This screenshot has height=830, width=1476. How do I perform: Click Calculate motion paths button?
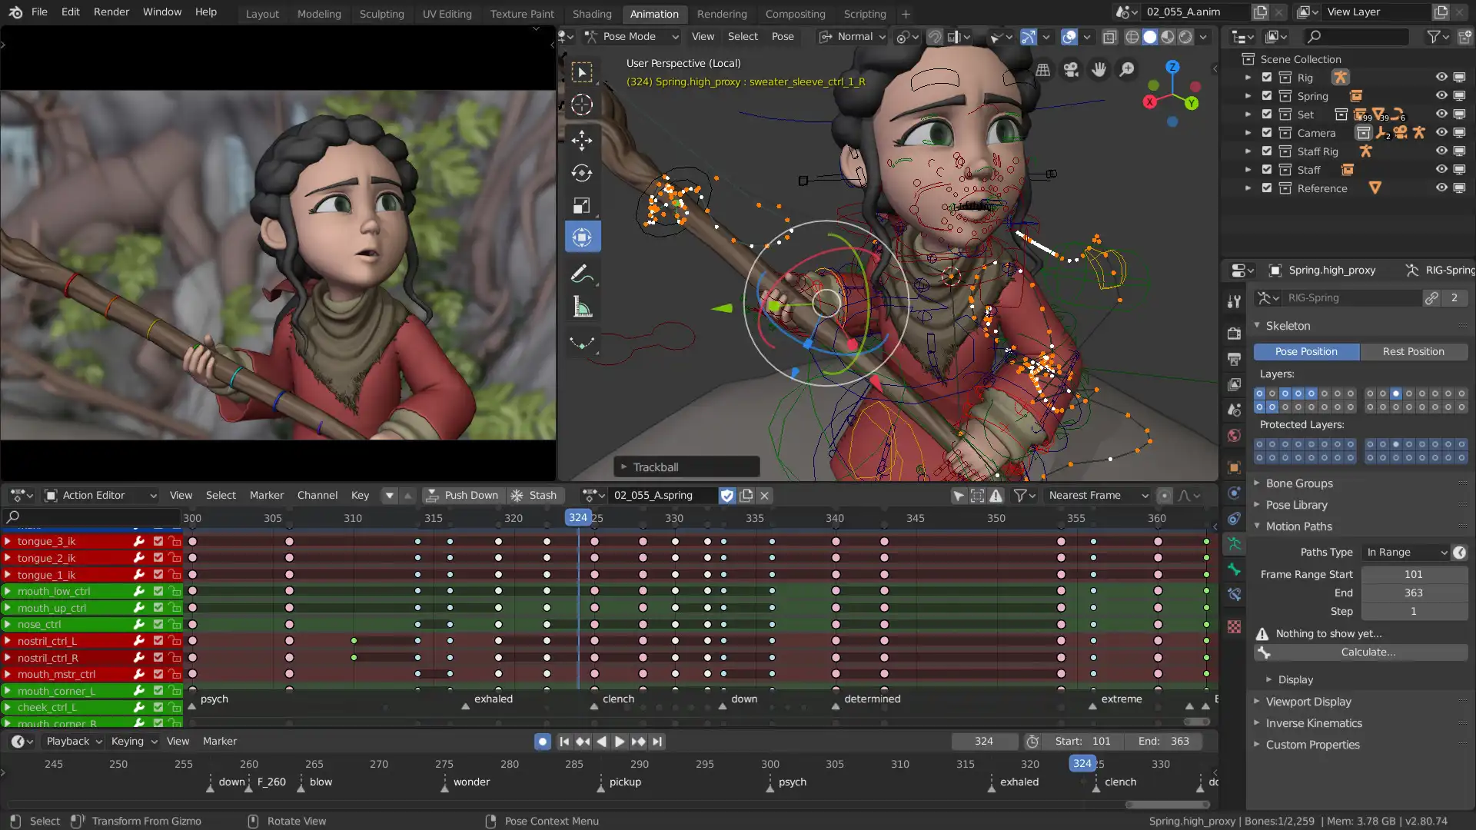point(1368,652)
